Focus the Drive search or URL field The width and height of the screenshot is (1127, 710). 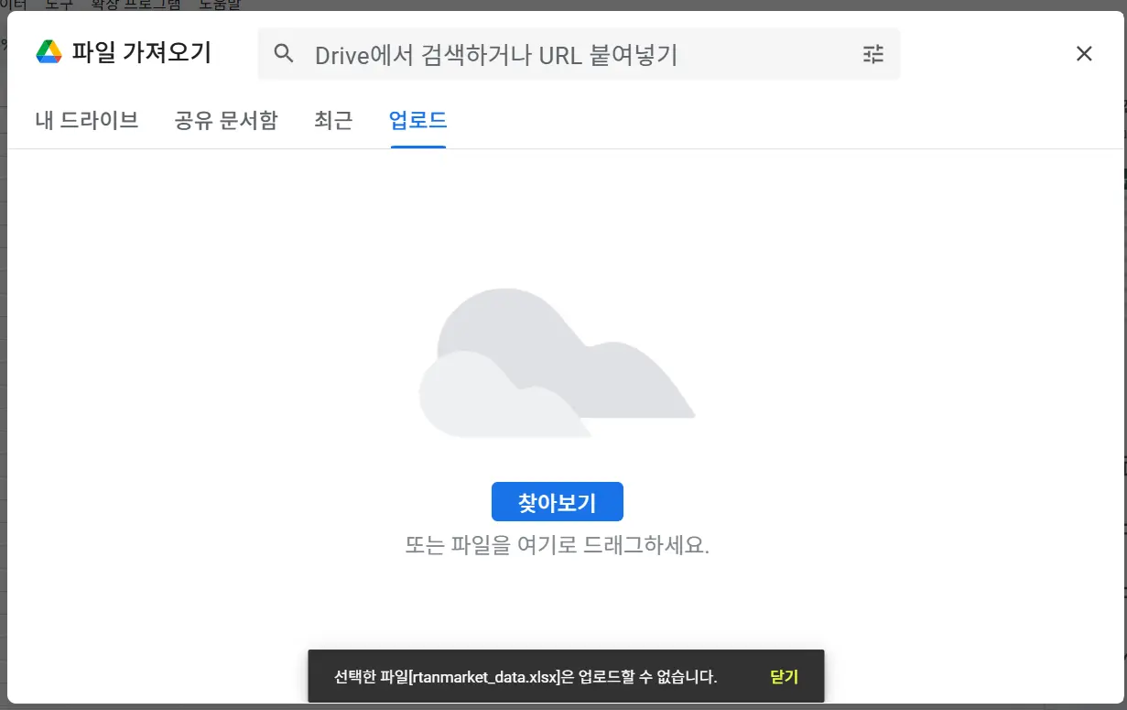coord(579,54)
